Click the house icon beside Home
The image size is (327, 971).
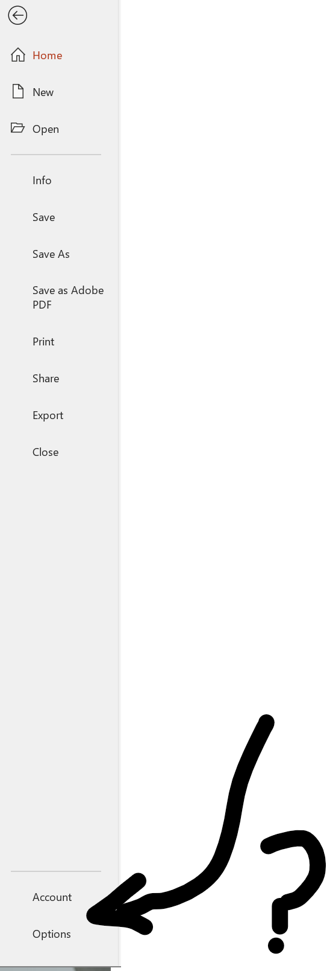[x=18, y=55]
